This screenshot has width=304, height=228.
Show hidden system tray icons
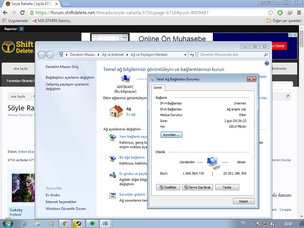(x=251, y=224)
